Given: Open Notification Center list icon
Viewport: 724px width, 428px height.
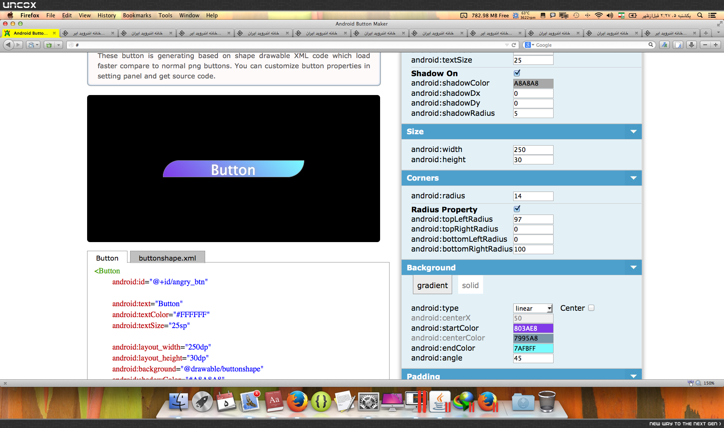Looking at the screenshot, I should coord(712,15).
